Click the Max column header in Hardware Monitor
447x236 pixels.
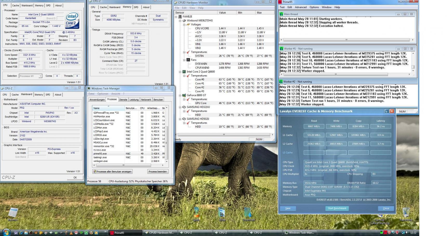[x=265, y=12]
